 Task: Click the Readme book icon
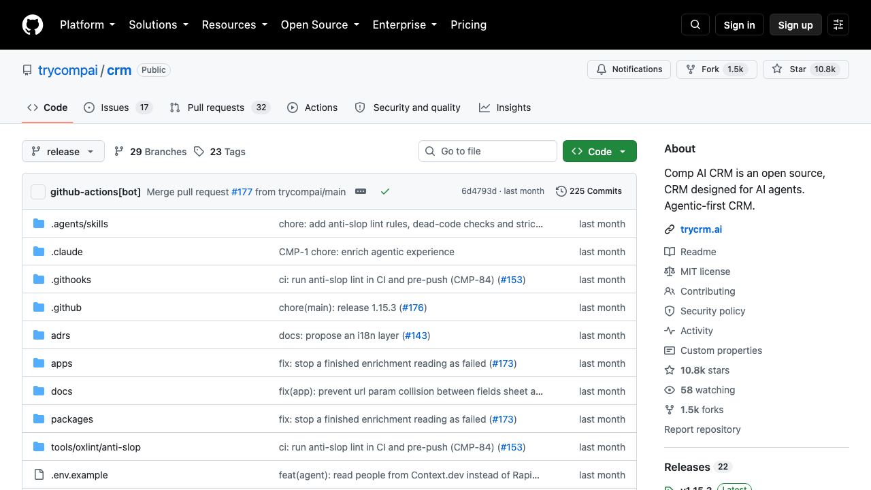point(670,252)
